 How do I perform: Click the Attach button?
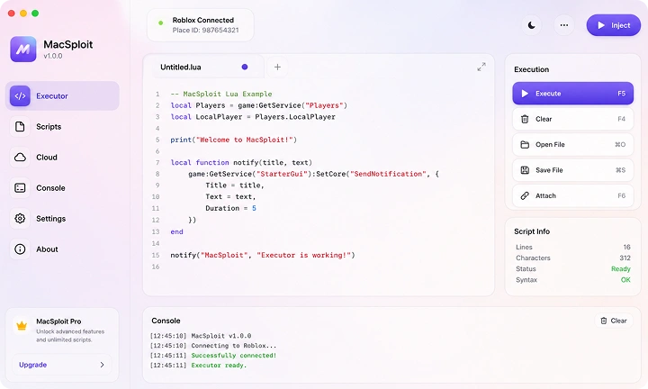pos(572,196)
